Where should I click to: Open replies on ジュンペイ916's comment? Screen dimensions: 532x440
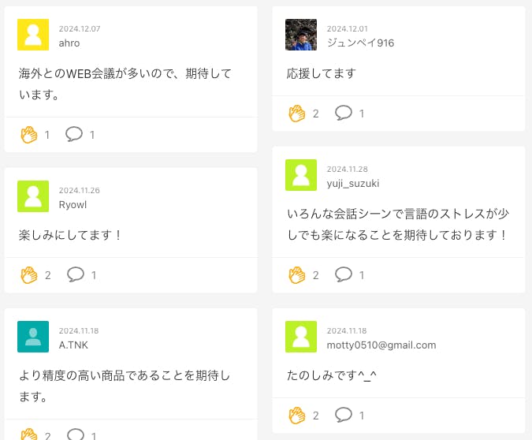pyautogui.click(x=344, y=114)
